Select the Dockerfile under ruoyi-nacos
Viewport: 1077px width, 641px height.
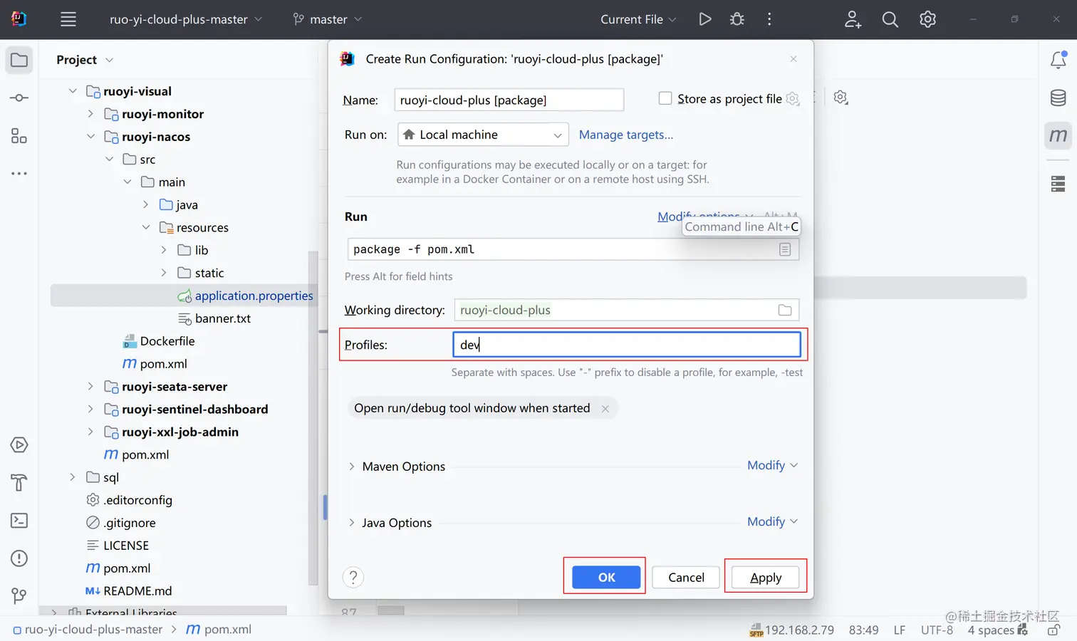pyautogui.click(x=167, y=341)
